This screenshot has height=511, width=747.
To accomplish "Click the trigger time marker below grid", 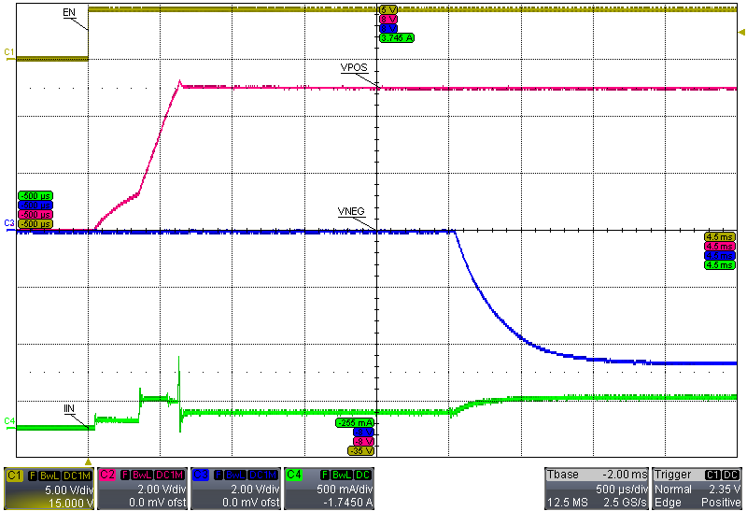I will 88,461.
